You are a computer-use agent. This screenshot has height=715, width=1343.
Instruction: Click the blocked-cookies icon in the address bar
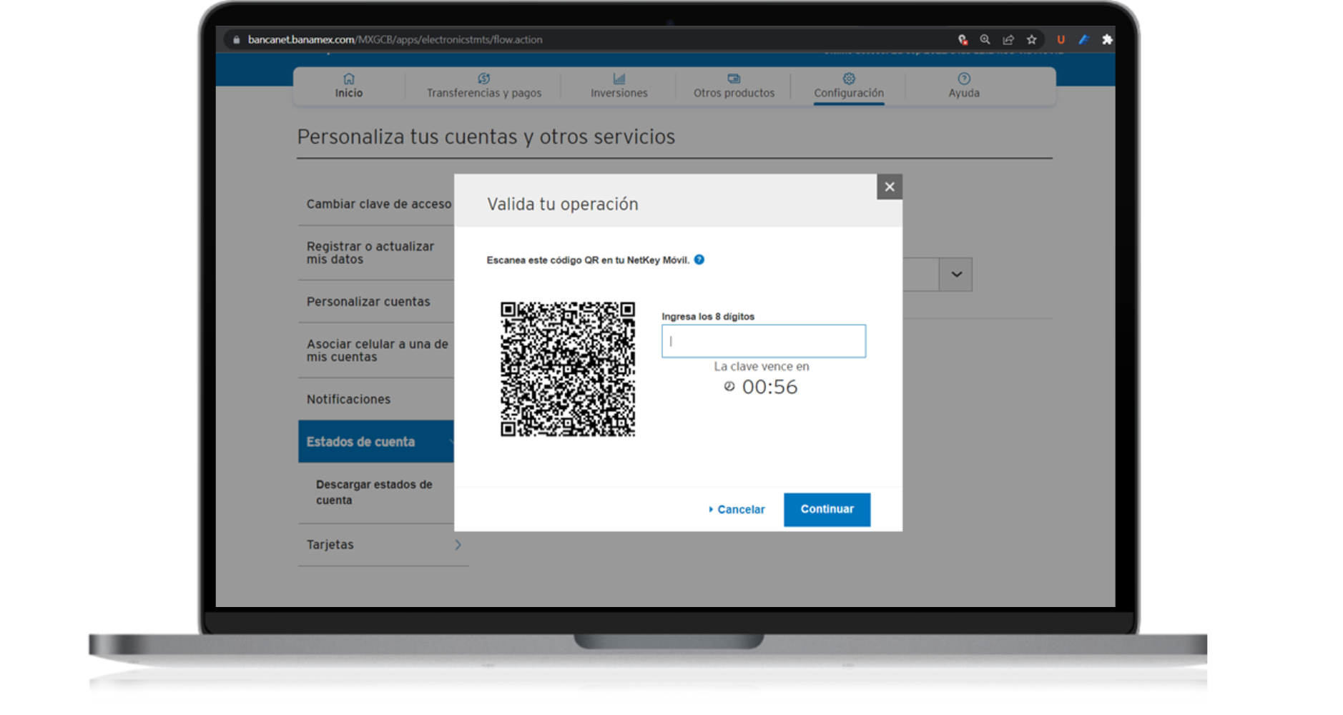point(963,40)
